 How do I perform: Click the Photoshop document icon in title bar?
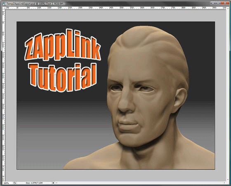[4, 4]
